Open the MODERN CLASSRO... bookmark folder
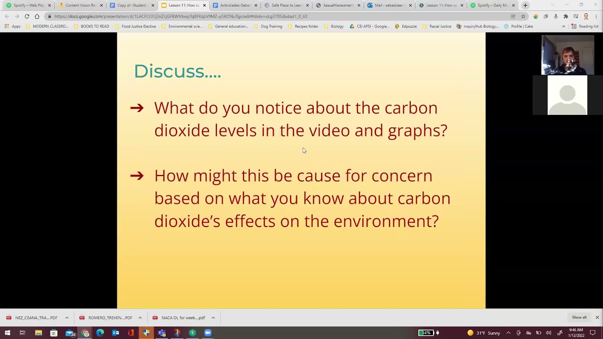The image size is (603, 339). click(x=47, y=26)
